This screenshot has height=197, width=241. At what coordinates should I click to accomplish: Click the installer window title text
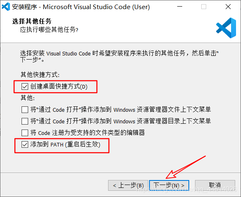pos(81,7)
